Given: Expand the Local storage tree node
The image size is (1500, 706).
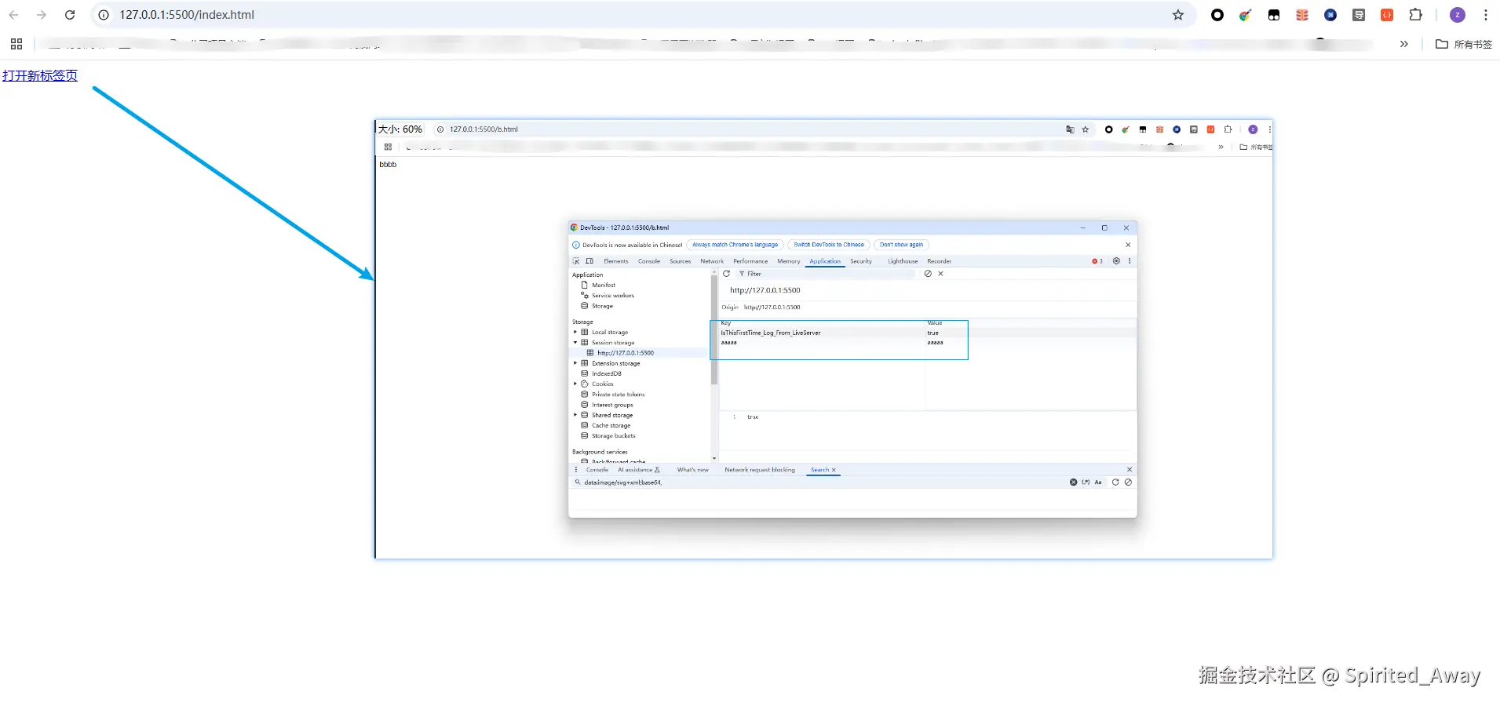Looking at the screenshot, I should 575,333.
